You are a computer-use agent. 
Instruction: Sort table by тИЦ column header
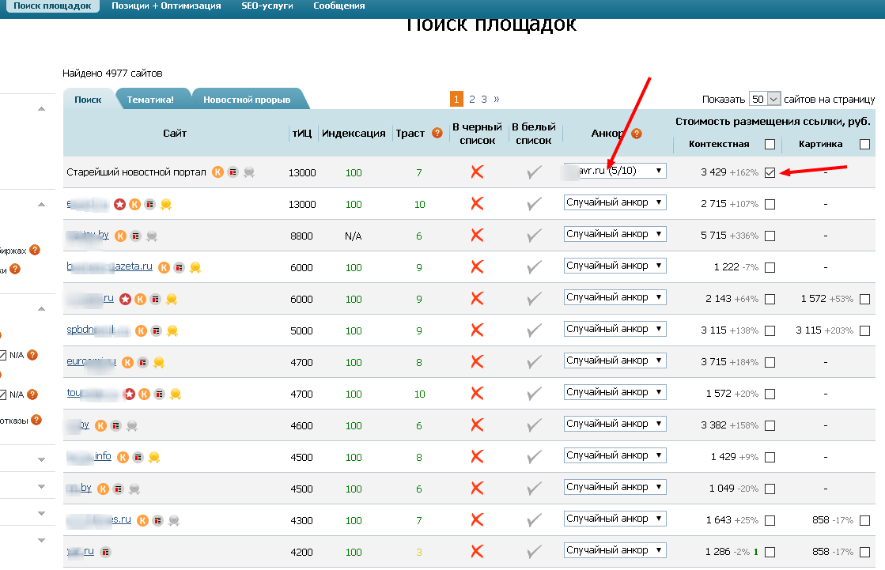(x=301, y=134)
